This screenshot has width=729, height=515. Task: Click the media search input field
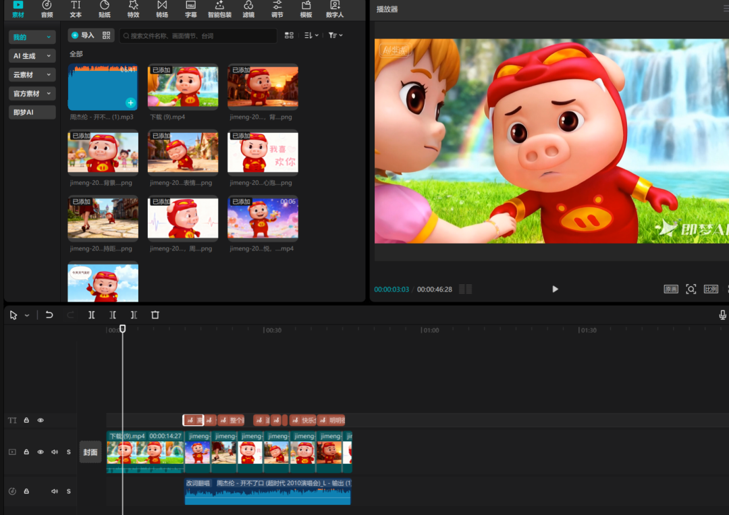coord(199,35)
